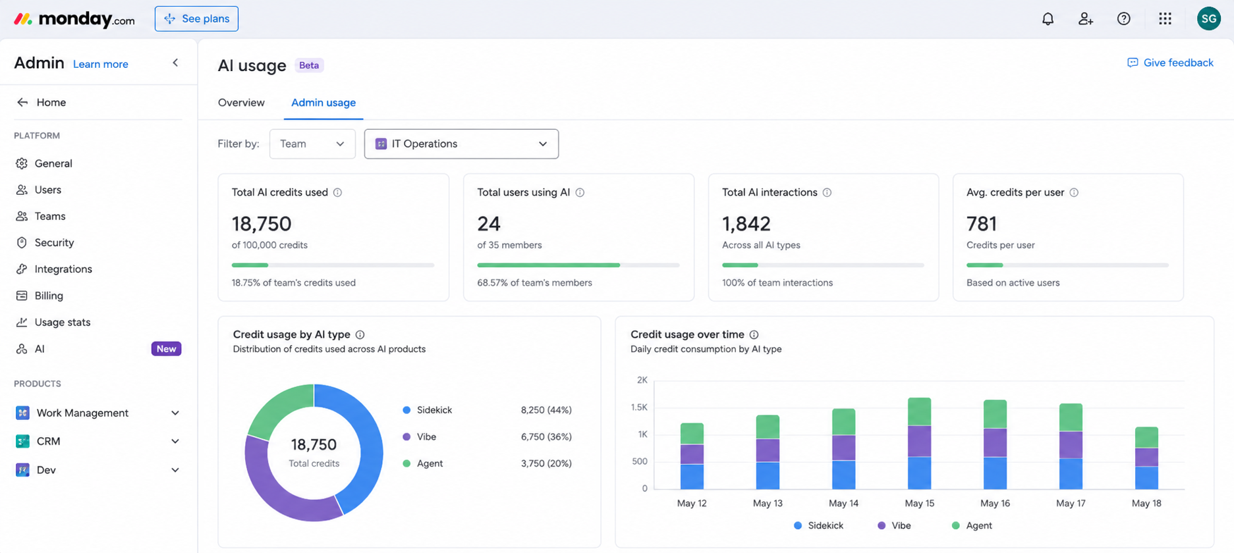Click the May 12 stacked bar
The image size is (1234, 553).
pos(692,456)
